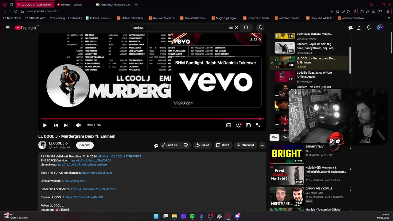Open the Opera AI assistant icon
The image size is (393, 221).
(x=380, y=11)
